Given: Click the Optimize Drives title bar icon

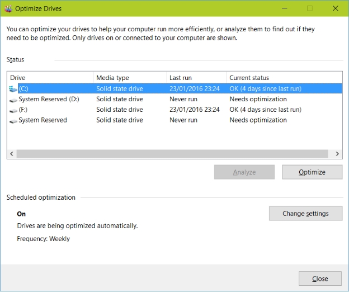Looking at the screenshot, I should coord(7,9).
